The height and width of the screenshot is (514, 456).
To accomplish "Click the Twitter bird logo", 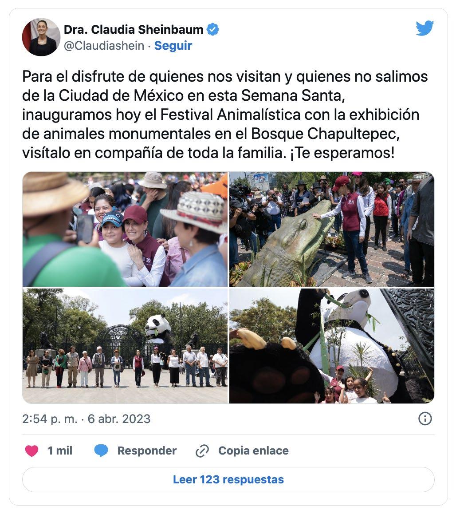I will click(x=425, y=28).
